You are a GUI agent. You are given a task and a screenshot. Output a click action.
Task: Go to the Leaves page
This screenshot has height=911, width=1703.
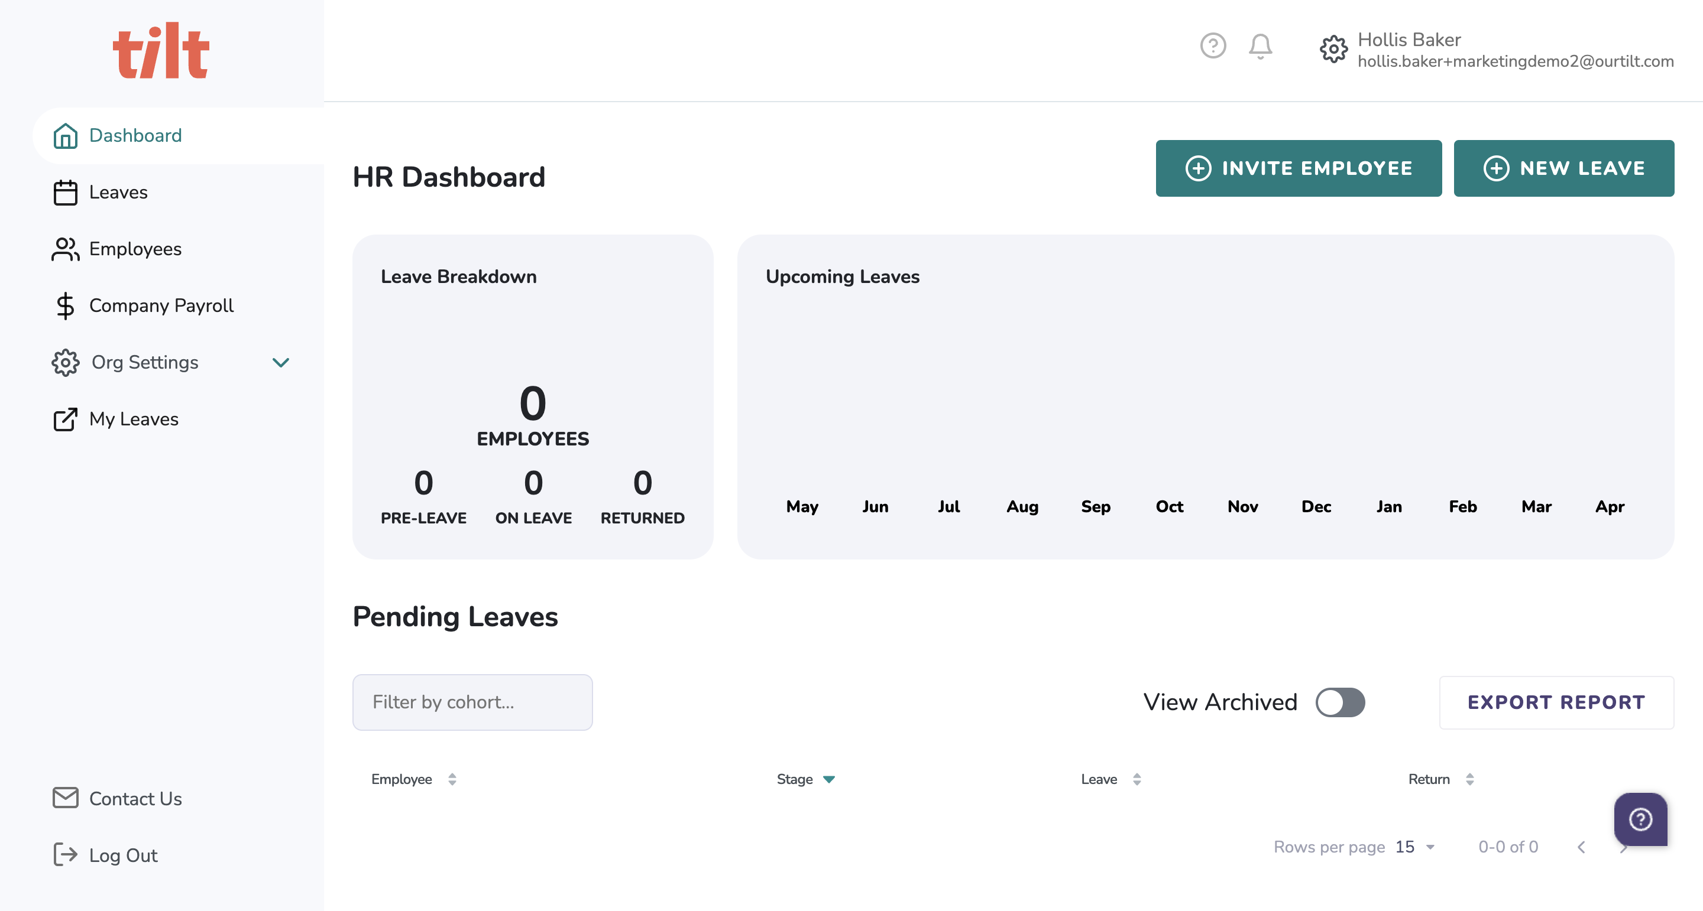[x=118, y=192]
